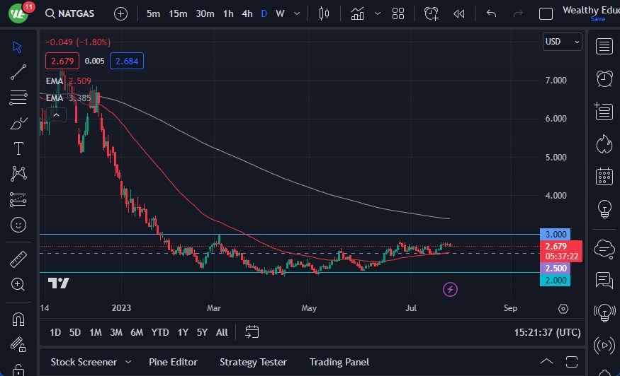Switch chart interval to 4h
620x376 pixels.
point(247,13)
